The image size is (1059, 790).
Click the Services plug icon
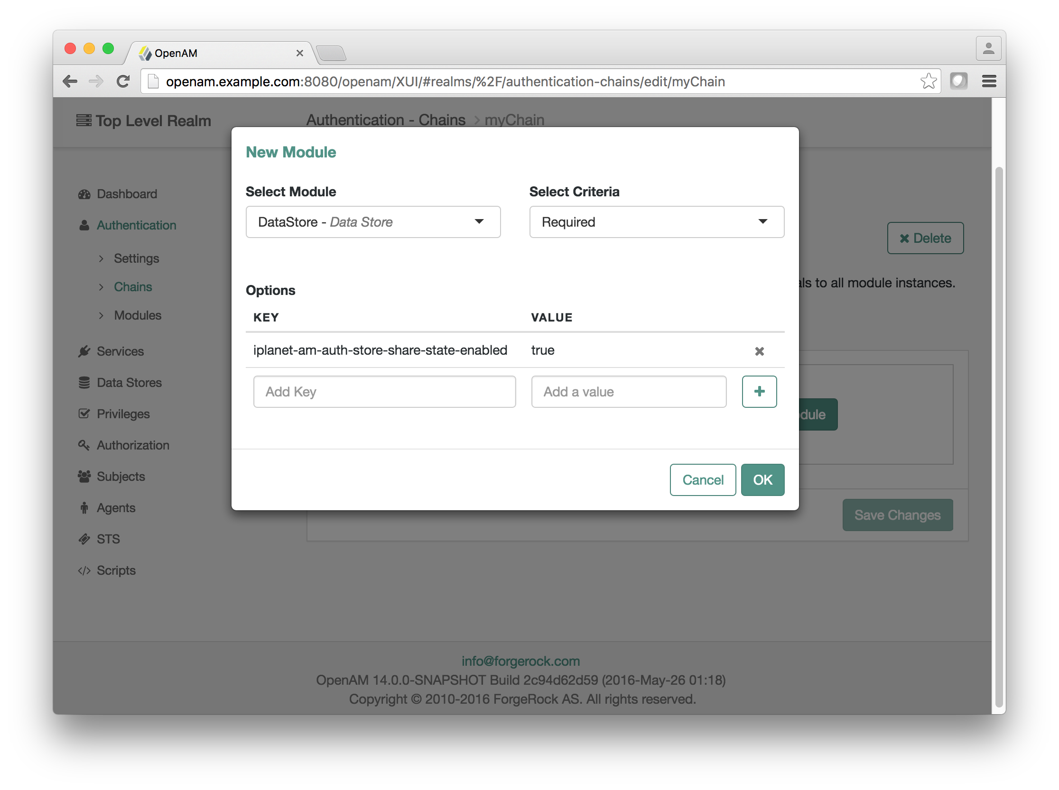pyautogui.click(x=84, y=351)
